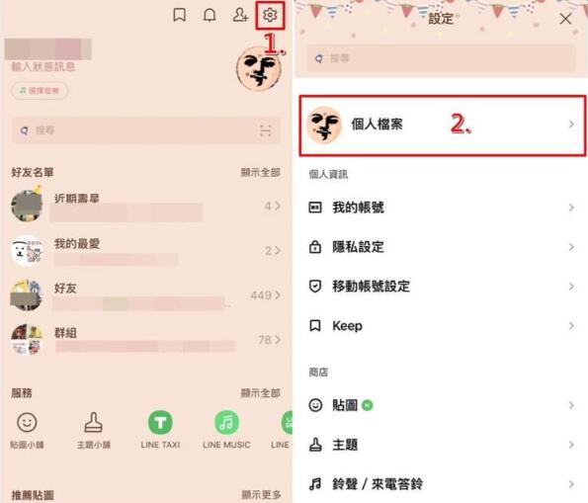Open notifications bell icon

click(x=210, y=16)
